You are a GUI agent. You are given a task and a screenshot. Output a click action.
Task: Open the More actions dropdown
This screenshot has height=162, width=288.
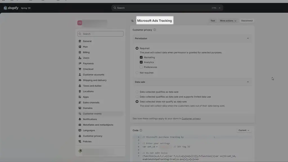pos(228,21)
